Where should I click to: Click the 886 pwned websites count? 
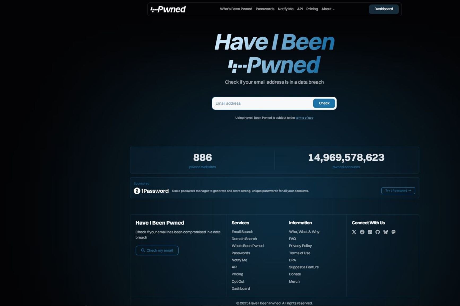pos(202,158)
